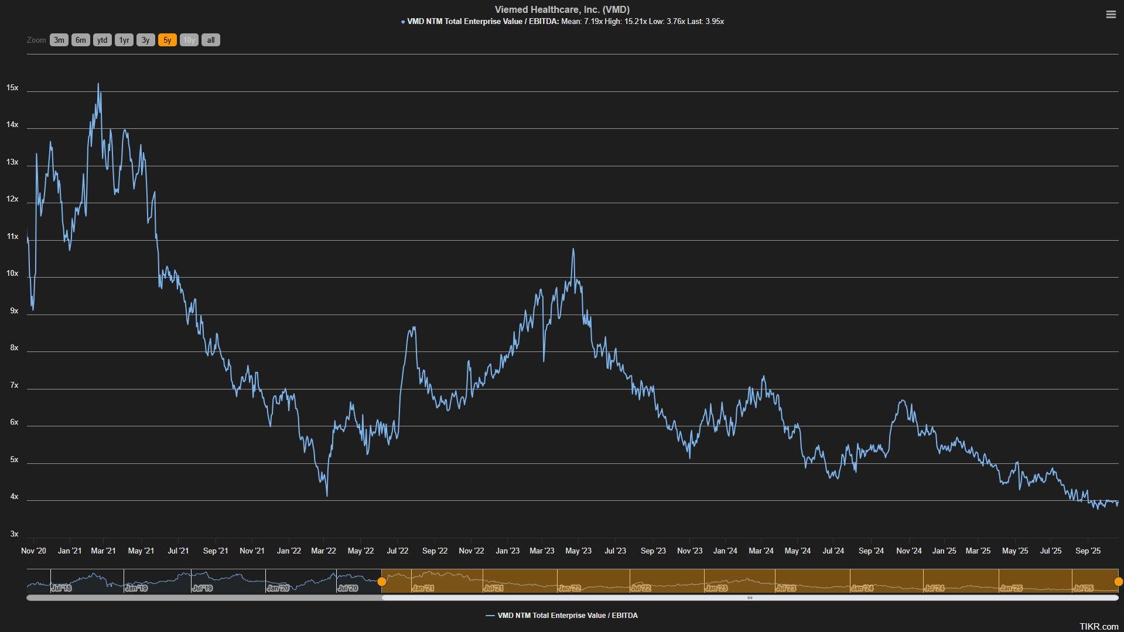1124x632 pixels.
Task: Click the May '23 x-axis label
Action: [578, 551]
